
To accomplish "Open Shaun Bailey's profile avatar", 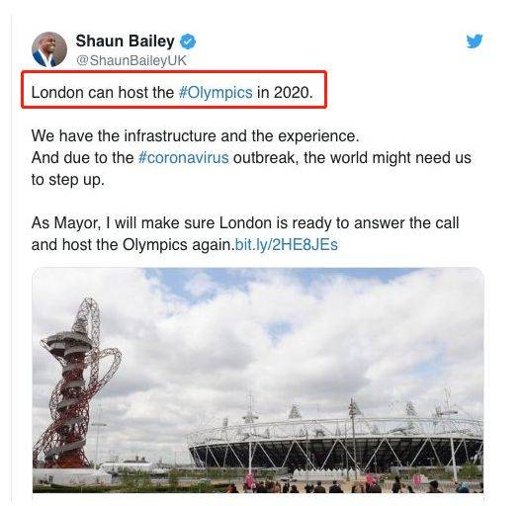I will [49, 49].
